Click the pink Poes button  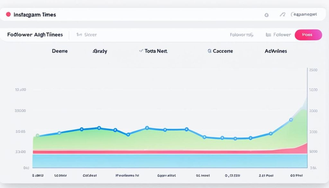[x=308, y=35]
